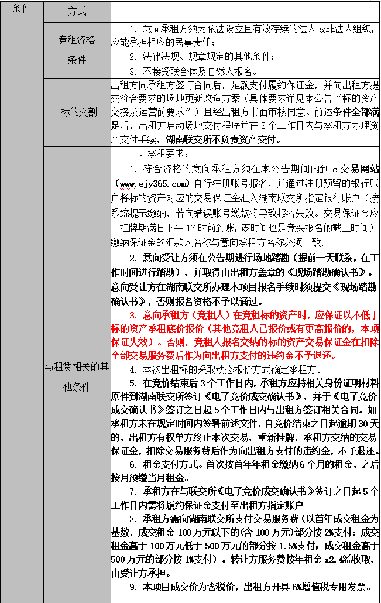This screenshot has height=603, width=381.
Task: Select the "与租赁相关的其他条件" row label
Action: 77,376
